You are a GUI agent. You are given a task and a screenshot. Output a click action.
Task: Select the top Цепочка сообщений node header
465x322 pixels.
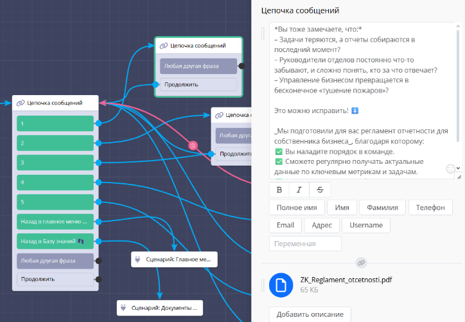[198, 46]
